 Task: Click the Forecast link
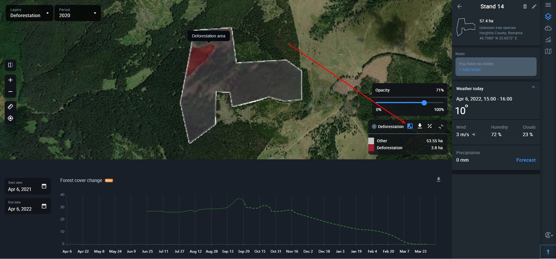pyautogui.click(x=526, y=160)
